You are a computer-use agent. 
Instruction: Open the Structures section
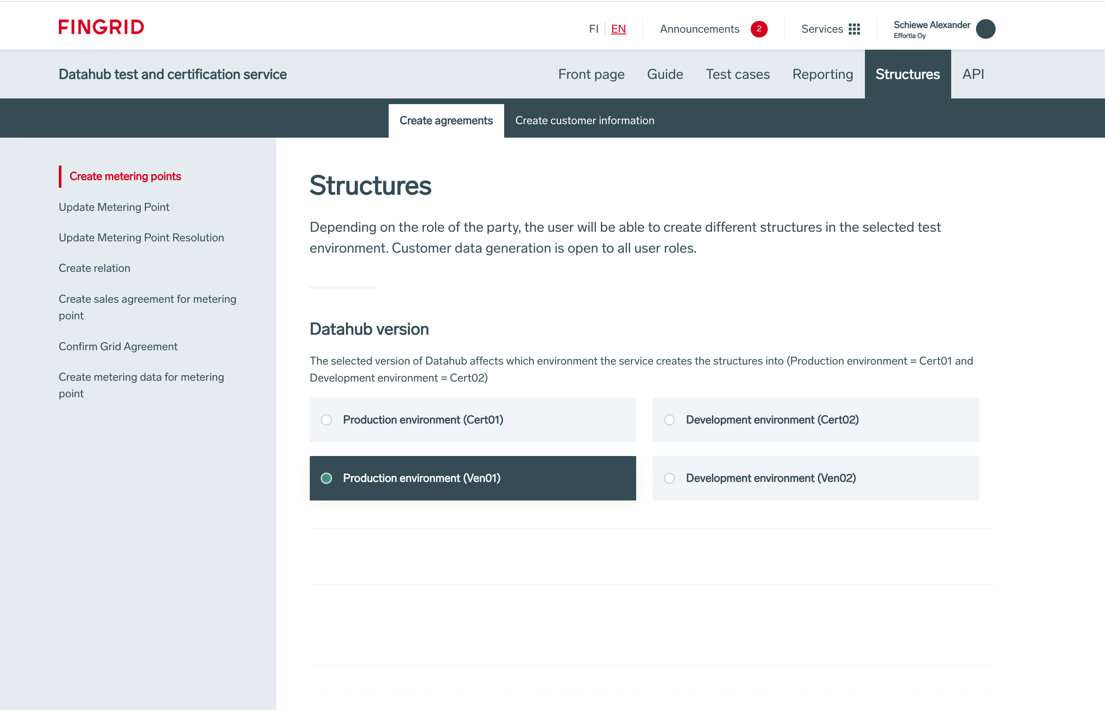coord(908,74)
